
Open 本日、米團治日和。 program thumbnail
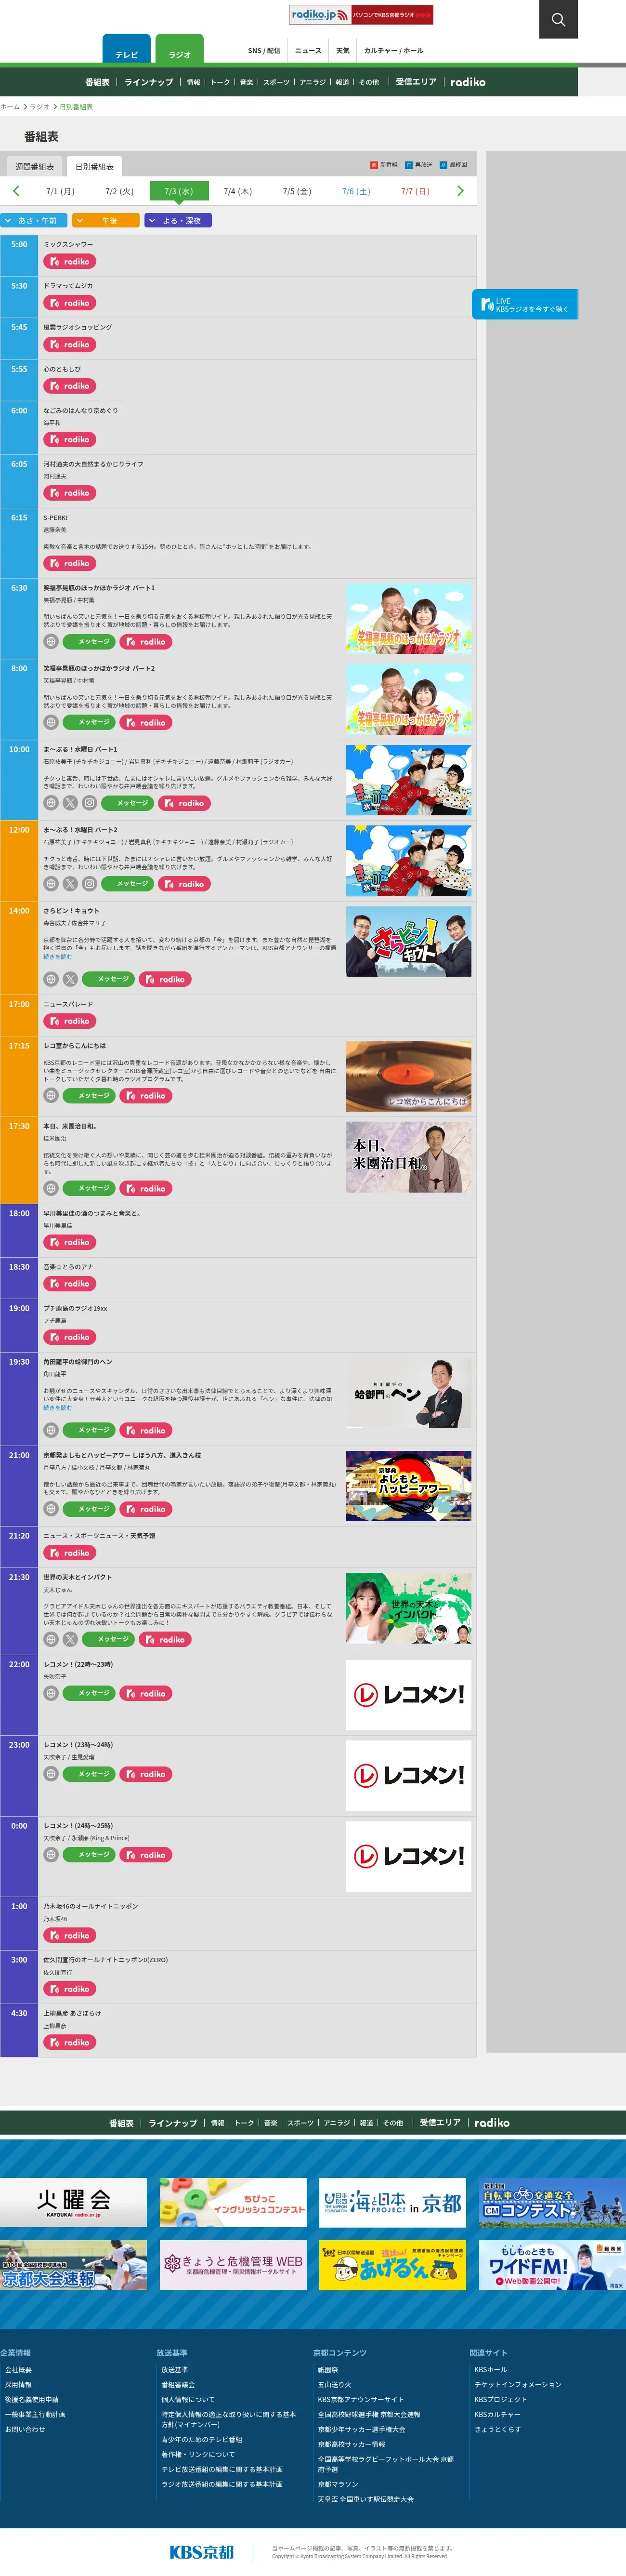(408, 1157)
